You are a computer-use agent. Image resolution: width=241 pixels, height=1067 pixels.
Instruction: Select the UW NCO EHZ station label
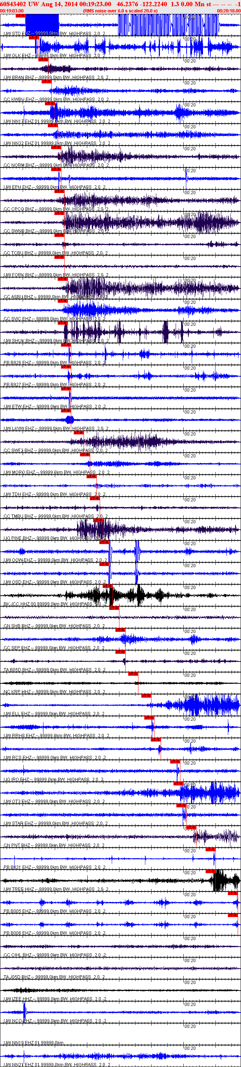click(54, 1021)
